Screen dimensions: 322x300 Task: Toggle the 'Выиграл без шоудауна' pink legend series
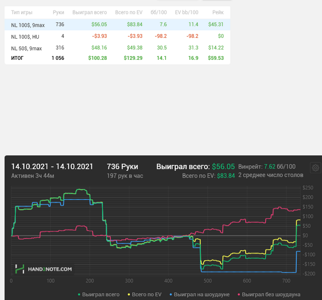coord(269,294)
